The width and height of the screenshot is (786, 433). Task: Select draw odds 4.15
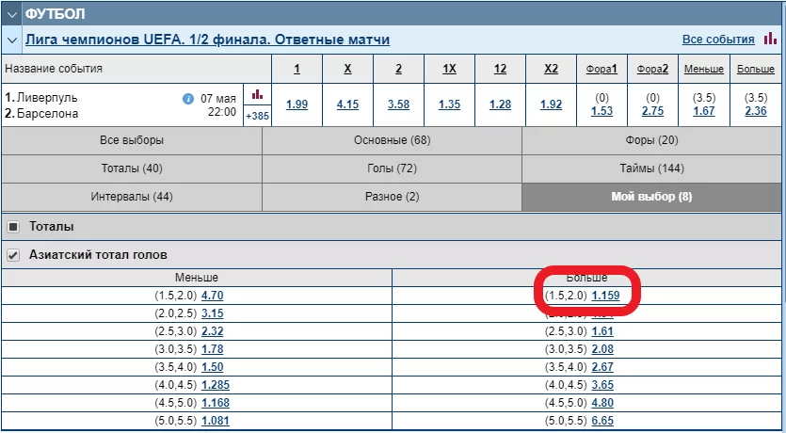[347, 104]
